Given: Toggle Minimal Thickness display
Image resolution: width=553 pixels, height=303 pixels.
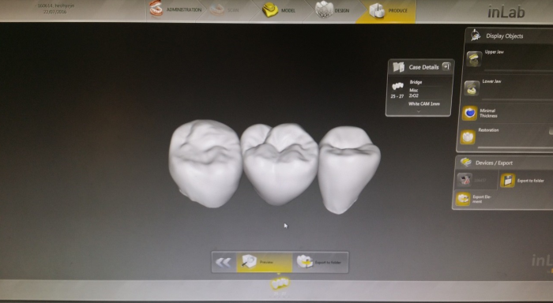Looking at the screenshot, I should click(x=470, y=113).
